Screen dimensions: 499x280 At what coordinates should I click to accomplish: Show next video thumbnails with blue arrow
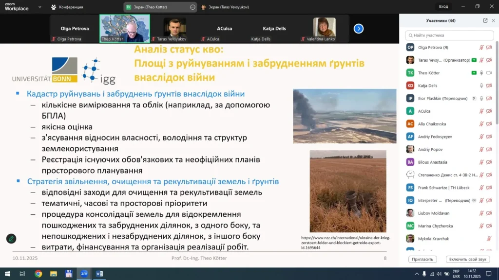click(x=358, y=29)
